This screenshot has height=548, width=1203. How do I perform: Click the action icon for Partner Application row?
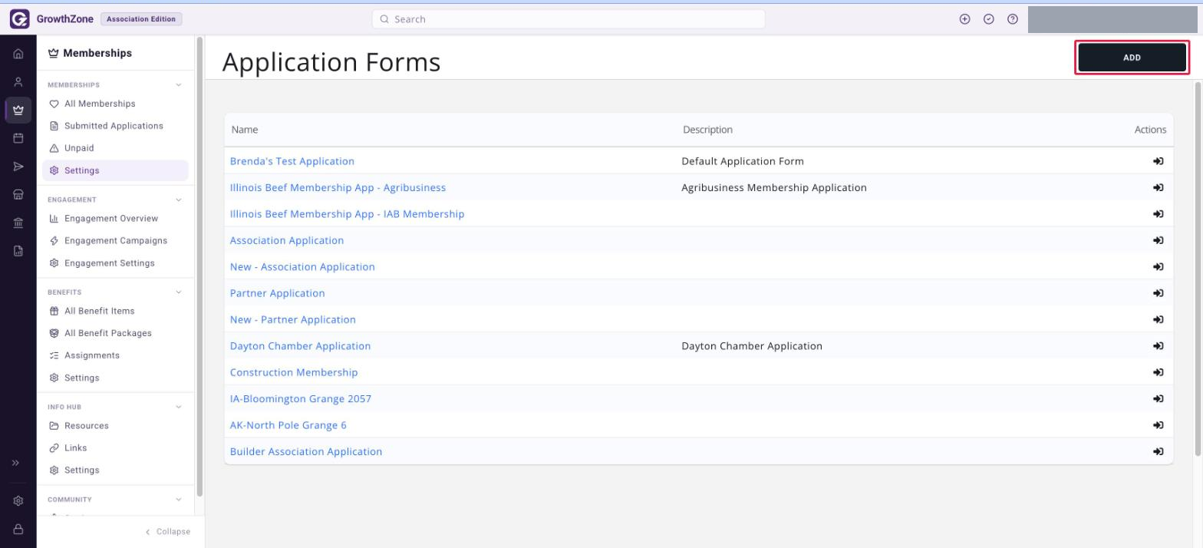point(1159,293)
